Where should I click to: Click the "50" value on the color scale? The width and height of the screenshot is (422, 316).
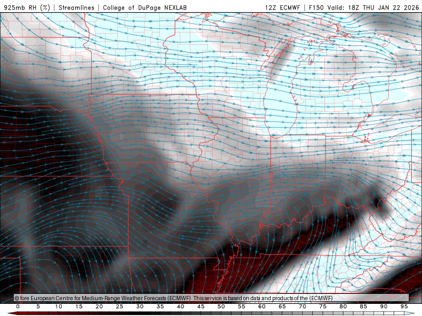pos(221,307)
